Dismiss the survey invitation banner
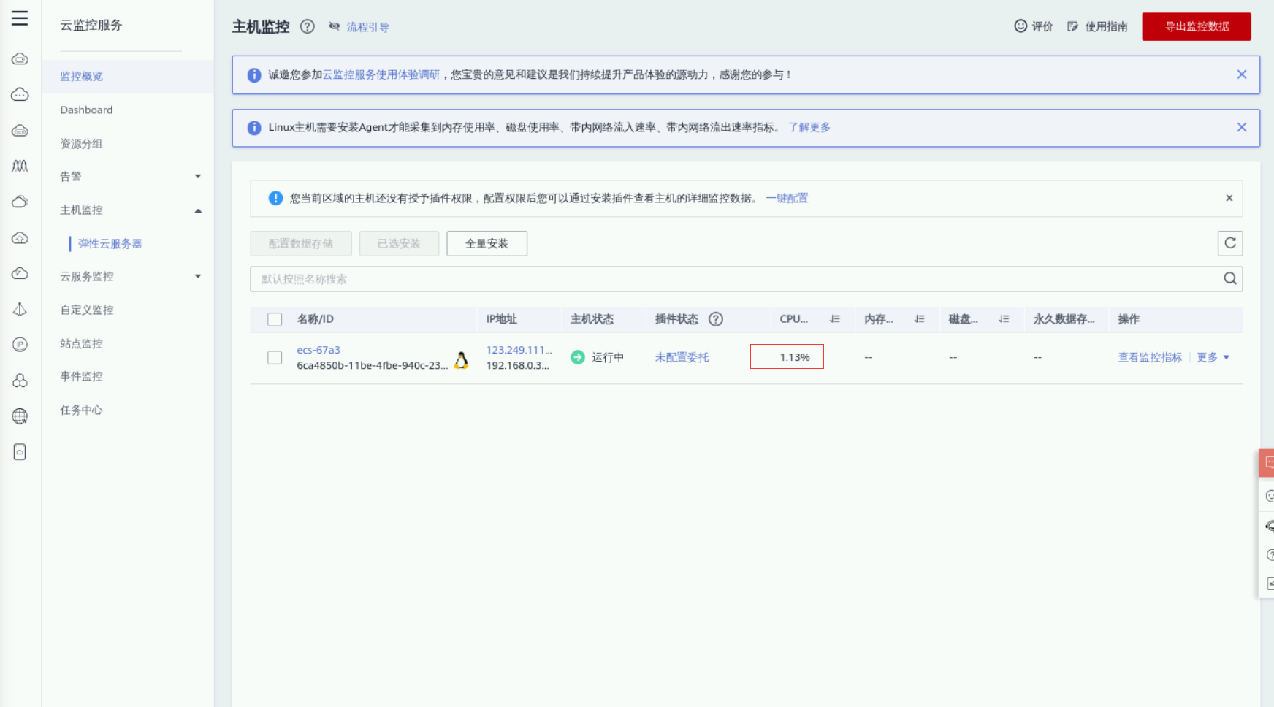This screenshot has width=1274, height=707. point(1242,74)
